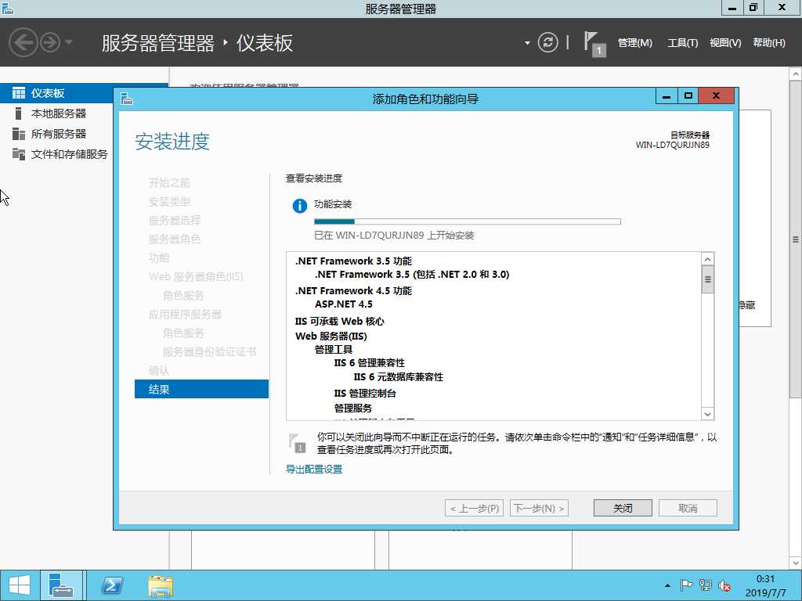Click the 所有服务器 icon

19,134
